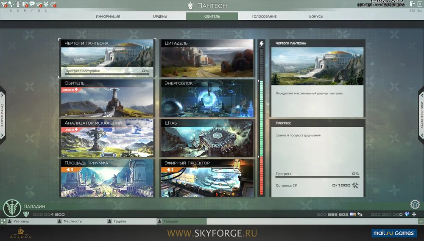The height and width of the screenshot is (241, 424).
Task: Click the winged icon beside 4 800 counter
Action: 26,214
